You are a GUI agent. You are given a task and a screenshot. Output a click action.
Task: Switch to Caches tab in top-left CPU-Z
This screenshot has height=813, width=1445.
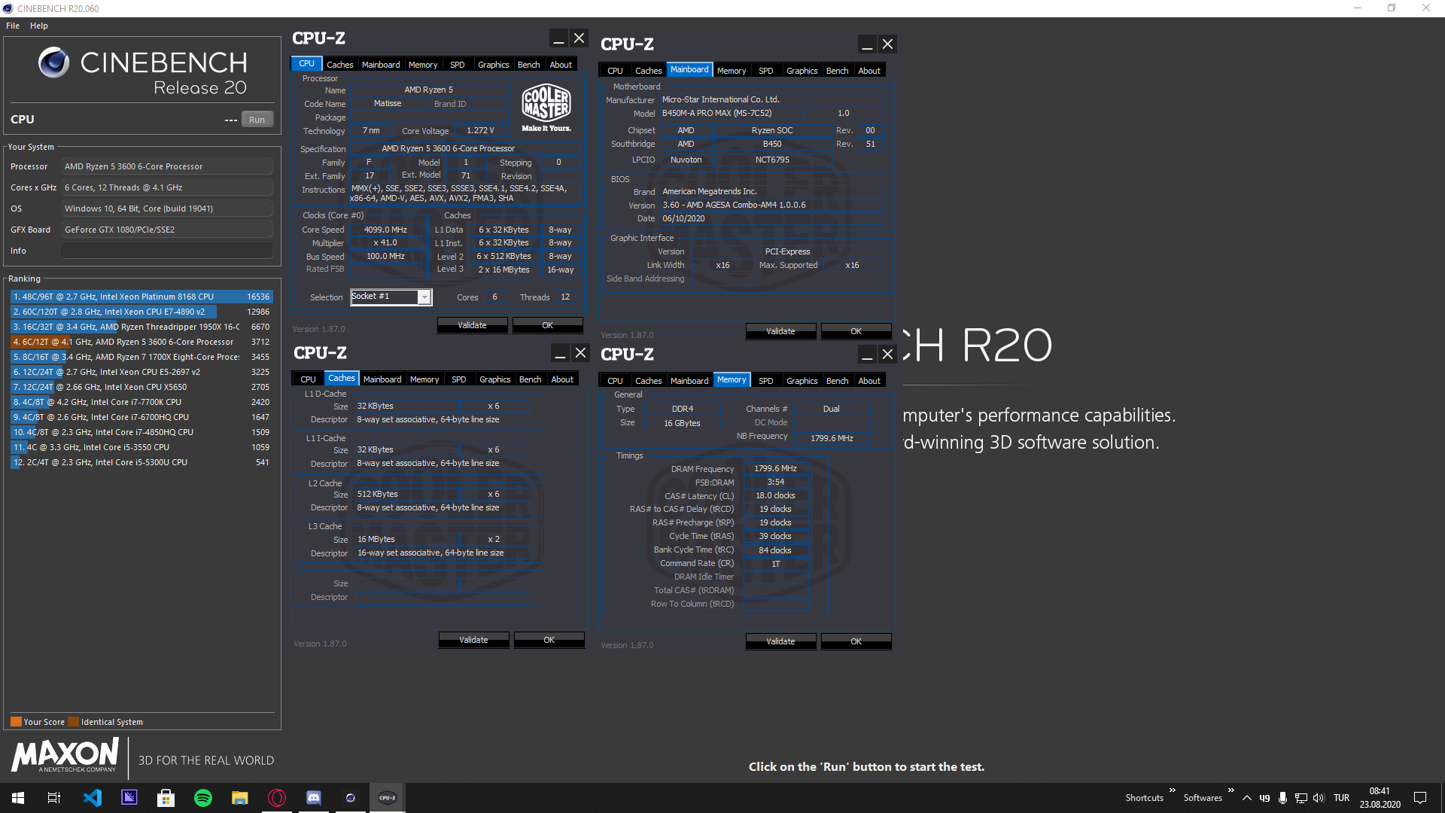[339, 65]
